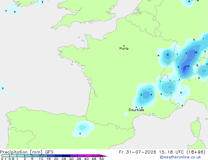
Task: Click the legend scale label '50'
Action: [101, 159]
